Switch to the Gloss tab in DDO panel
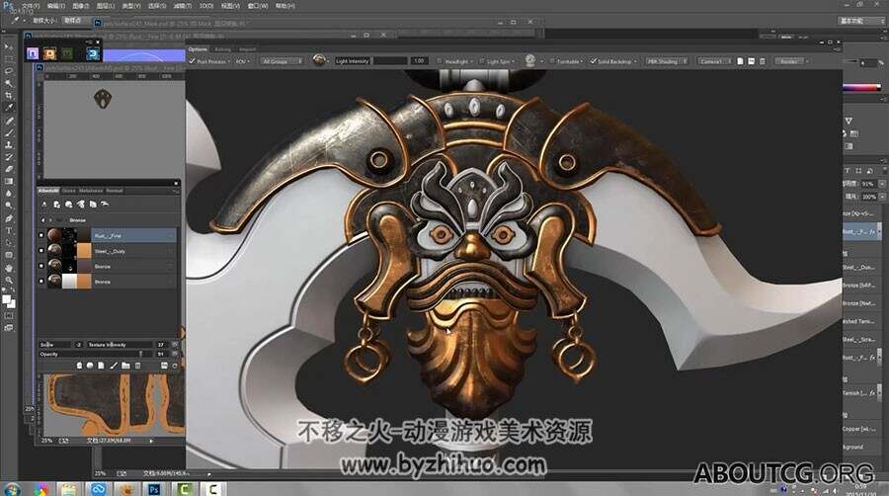The width and height of the screenshot is (889, 496). [x=68, y=191]
